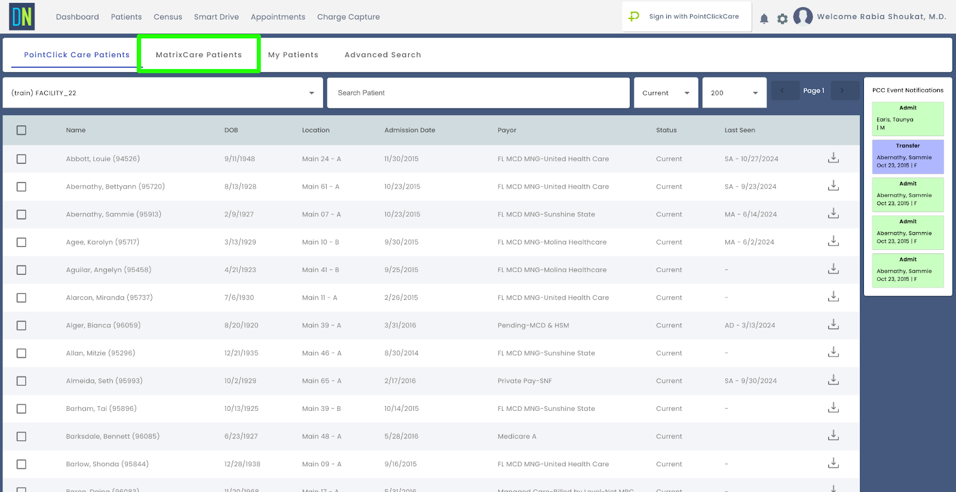
Task: Download Abbott, Louie's record
Action: coord(833,158)
